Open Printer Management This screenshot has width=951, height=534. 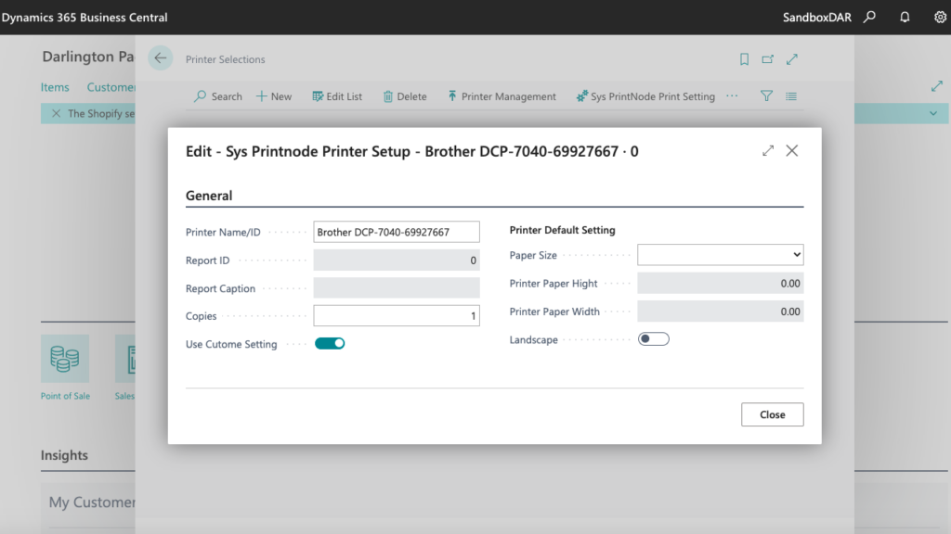click(502, 96)
